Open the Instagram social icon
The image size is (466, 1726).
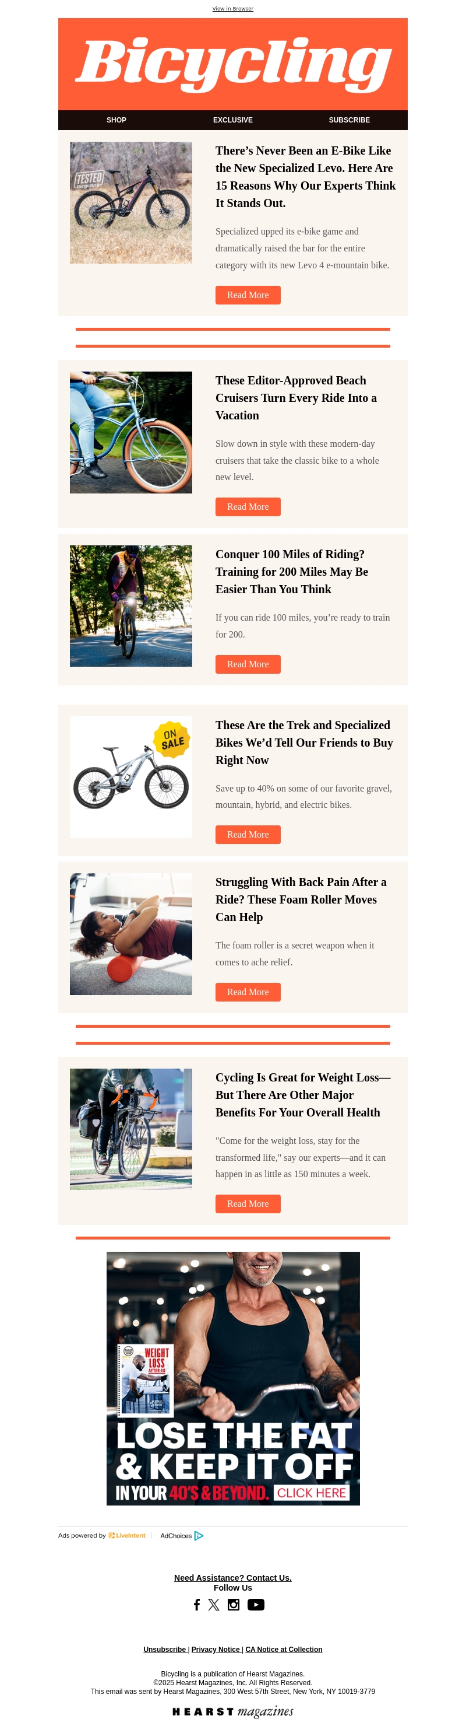pos(234,1604)
